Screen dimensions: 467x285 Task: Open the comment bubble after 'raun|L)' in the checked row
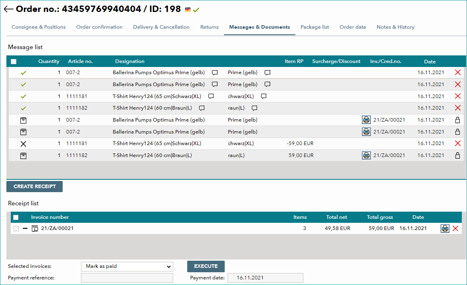pyautogui.click(x=254, y=108)
